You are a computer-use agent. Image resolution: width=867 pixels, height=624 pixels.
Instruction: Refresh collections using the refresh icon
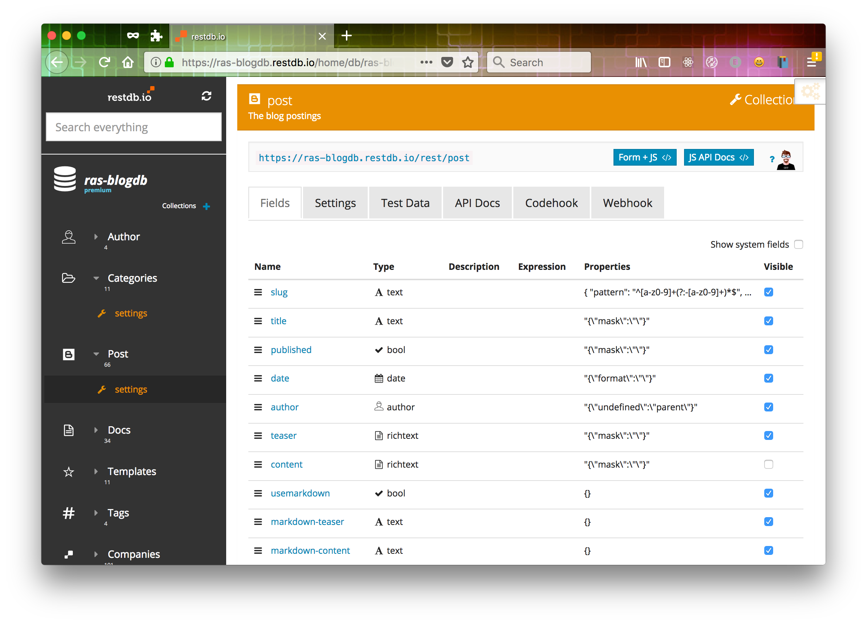point(207,96)
